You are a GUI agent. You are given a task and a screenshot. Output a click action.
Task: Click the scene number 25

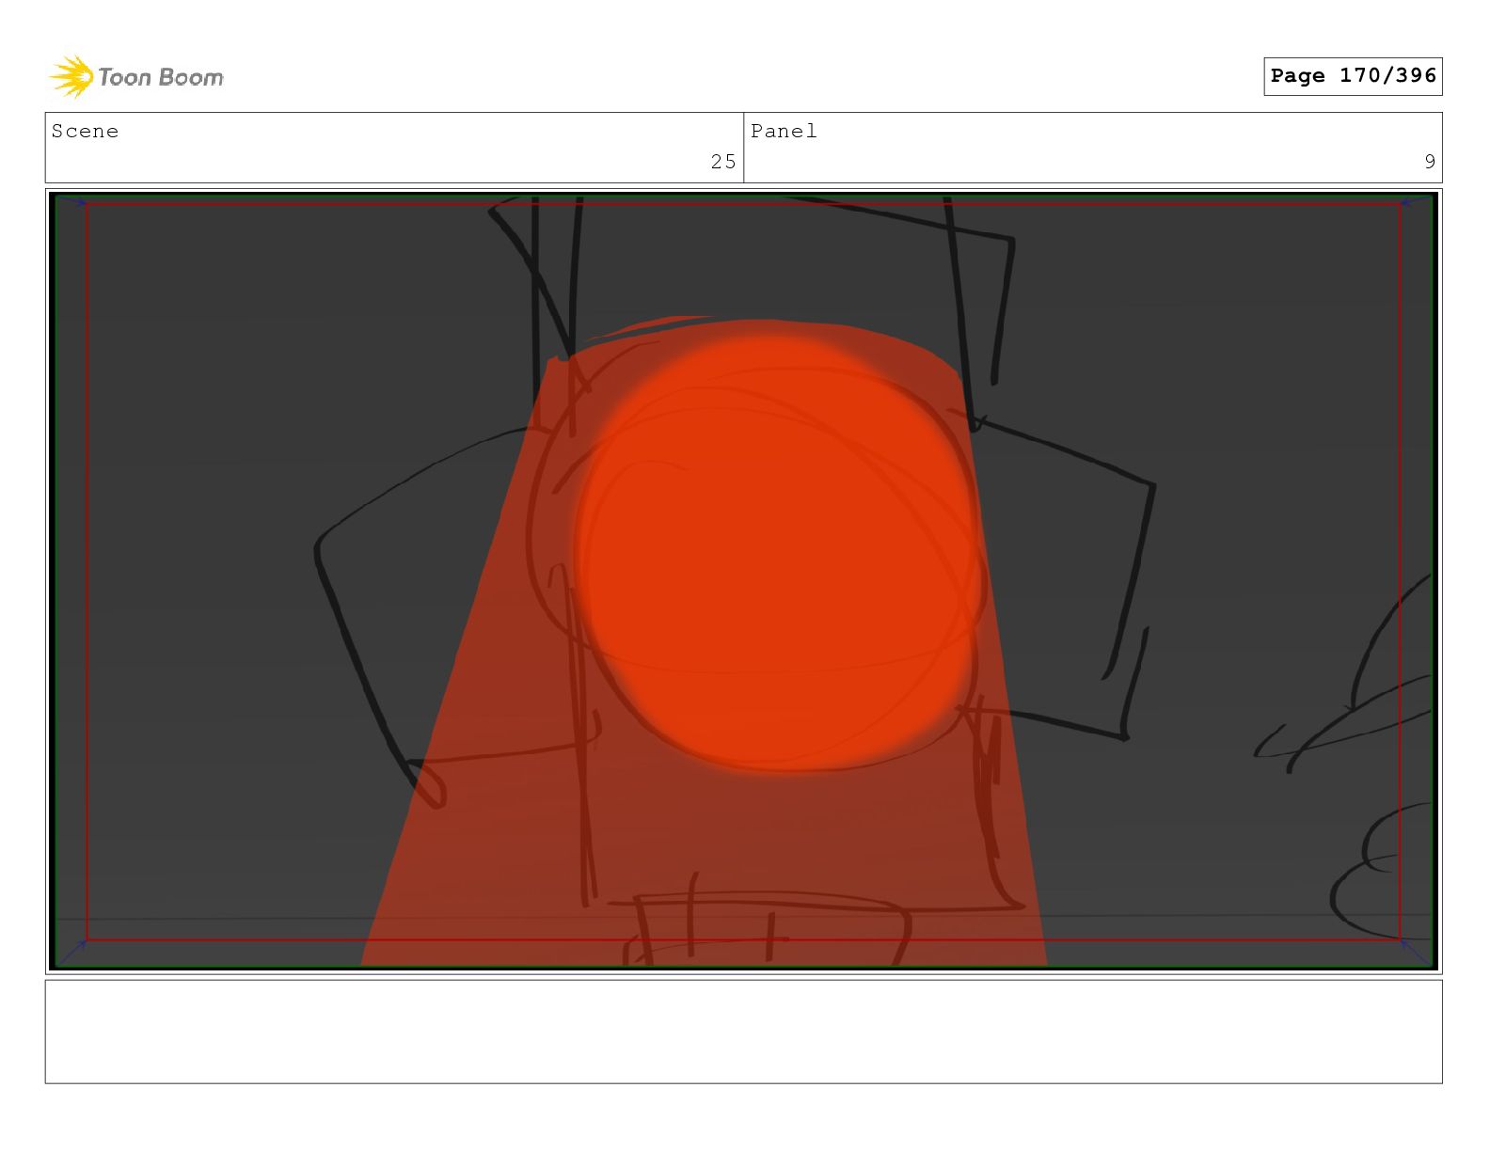point(723,162)
